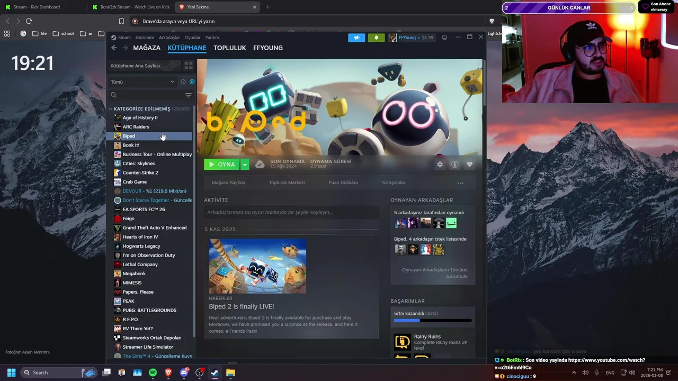This screenshot has height=381, width=678.
Task: Open Kütüphane Ana Sayfası button
Action: coord(144,66)
